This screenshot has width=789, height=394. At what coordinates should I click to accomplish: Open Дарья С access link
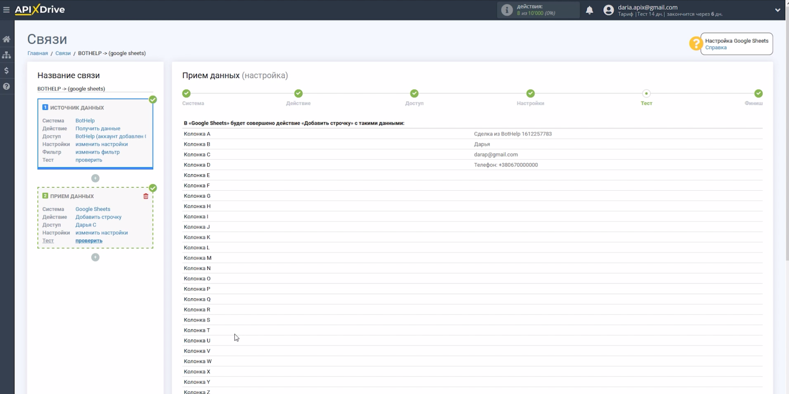click(85, 225)
